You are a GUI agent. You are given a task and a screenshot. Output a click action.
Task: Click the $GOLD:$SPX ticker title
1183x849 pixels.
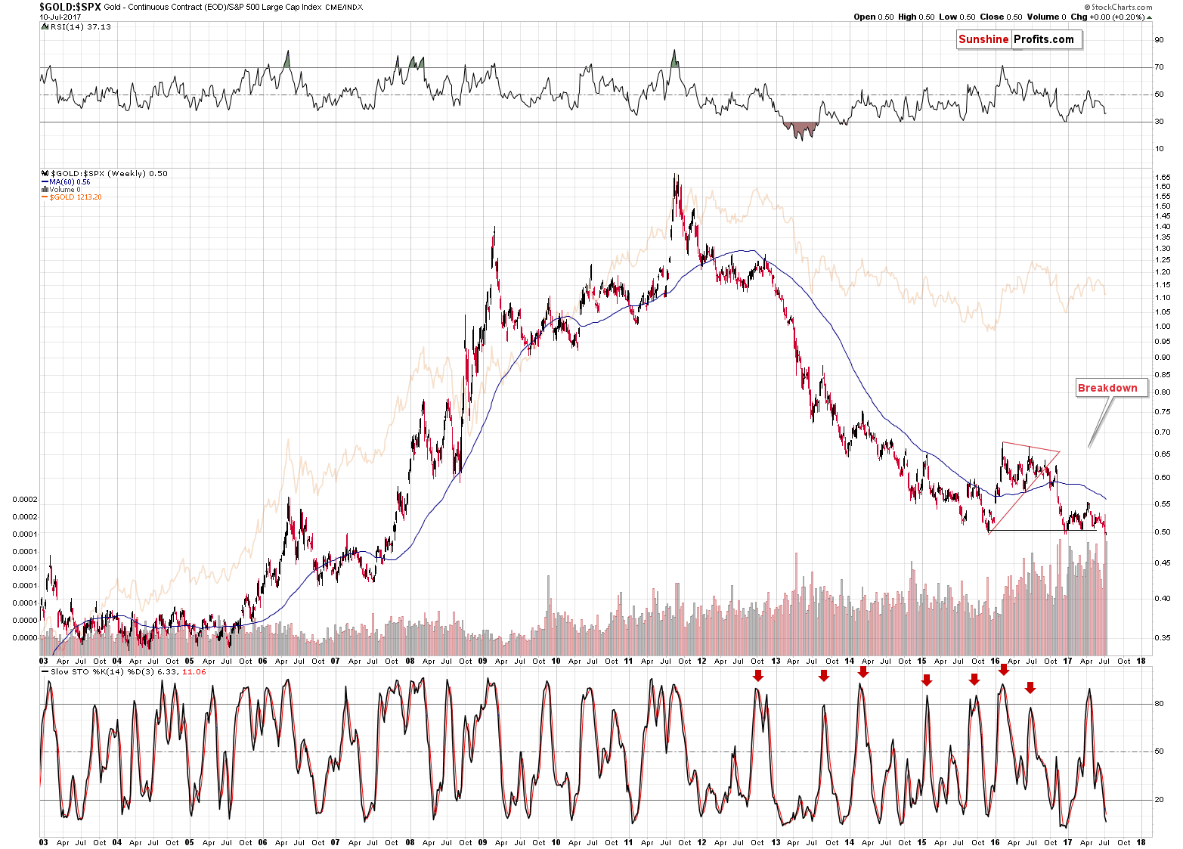click(70, 6)
